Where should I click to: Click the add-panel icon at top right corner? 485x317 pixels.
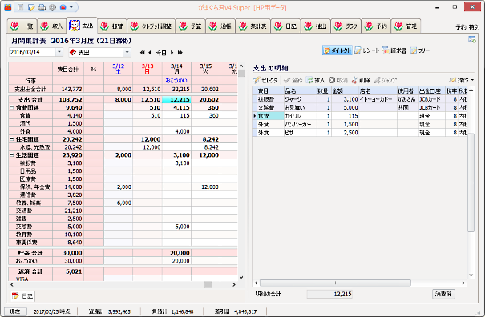pos(471,39)
